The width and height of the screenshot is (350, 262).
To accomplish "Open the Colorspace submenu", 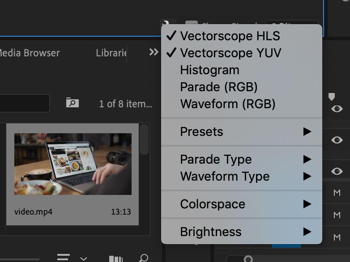I will pyautogui.click(x=242, y=204).
